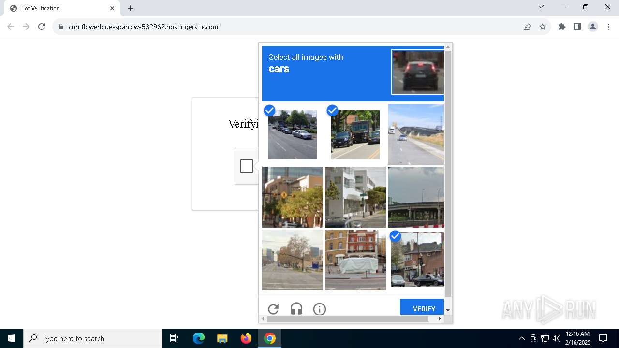
Task: Reload the captcha challenge images
Action: pos(273,309)
